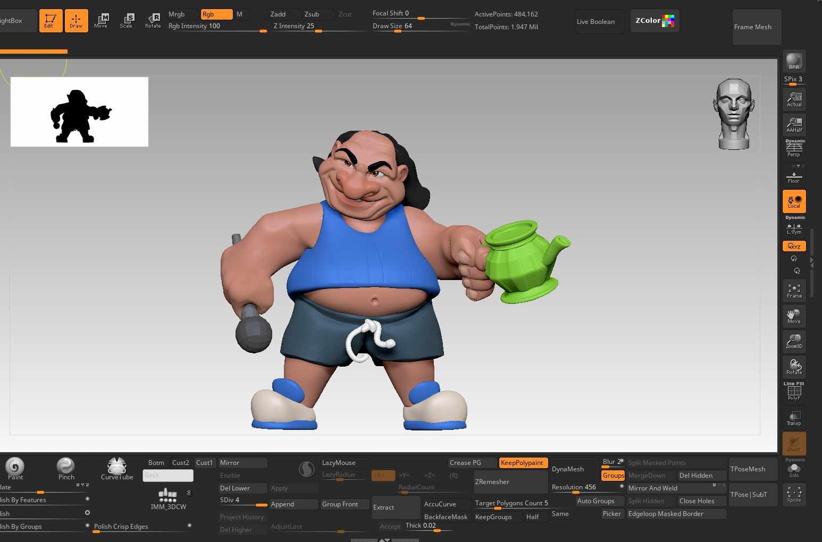Open the ZColor picker
Image resolution: width=822 pixels, height=542 pixels.
pyautogui.click(x=655, y=21)
